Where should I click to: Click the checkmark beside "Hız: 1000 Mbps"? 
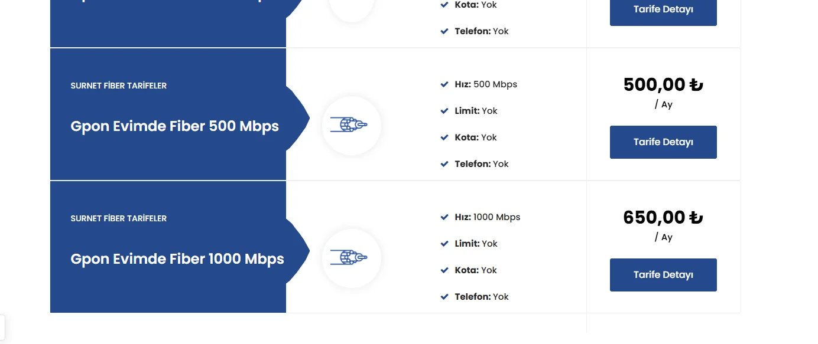[444, 217]
